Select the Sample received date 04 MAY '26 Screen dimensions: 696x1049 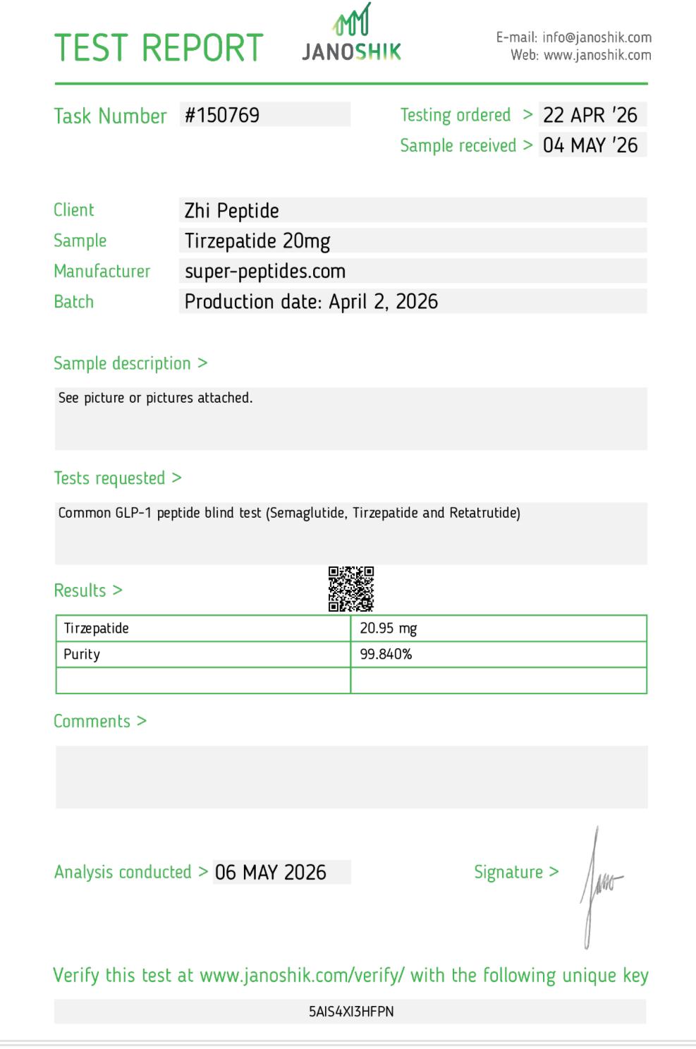[592, 145]
